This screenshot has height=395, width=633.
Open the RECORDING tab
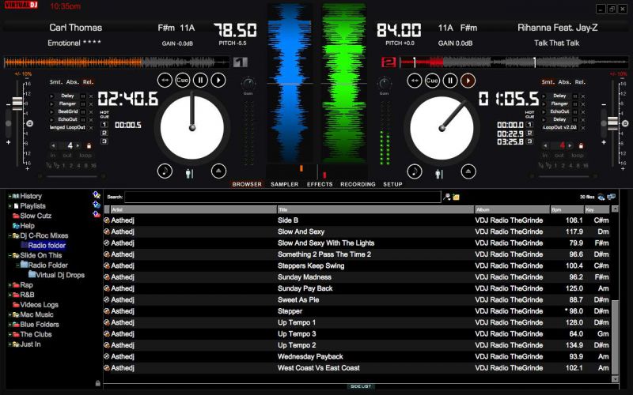pos(358,184)
